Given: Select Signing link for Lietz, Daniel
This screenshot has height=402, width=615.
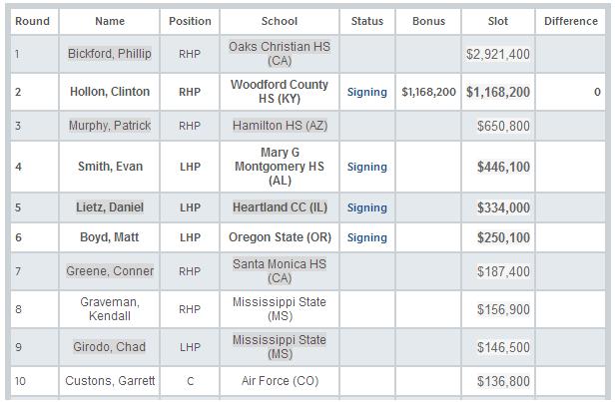Looking at the screenshot, I should [366, 207].
